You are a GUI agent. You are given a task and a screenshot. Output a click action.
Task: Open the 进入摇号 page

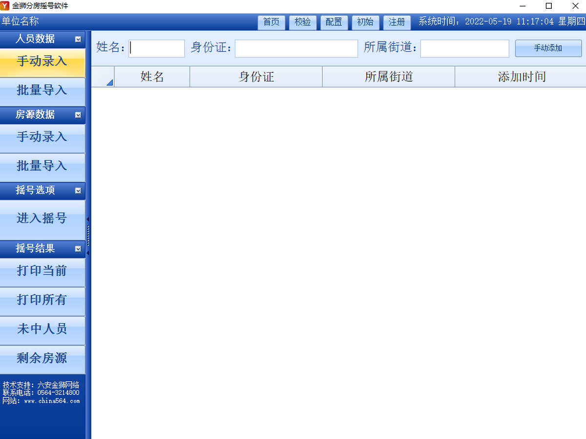[42, 219]
